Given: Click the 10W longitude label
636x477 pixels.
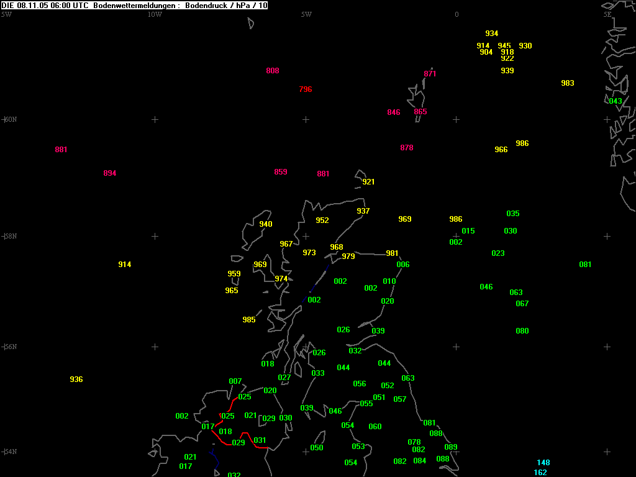Looking at the screenshot, I should tap(155, 14).
